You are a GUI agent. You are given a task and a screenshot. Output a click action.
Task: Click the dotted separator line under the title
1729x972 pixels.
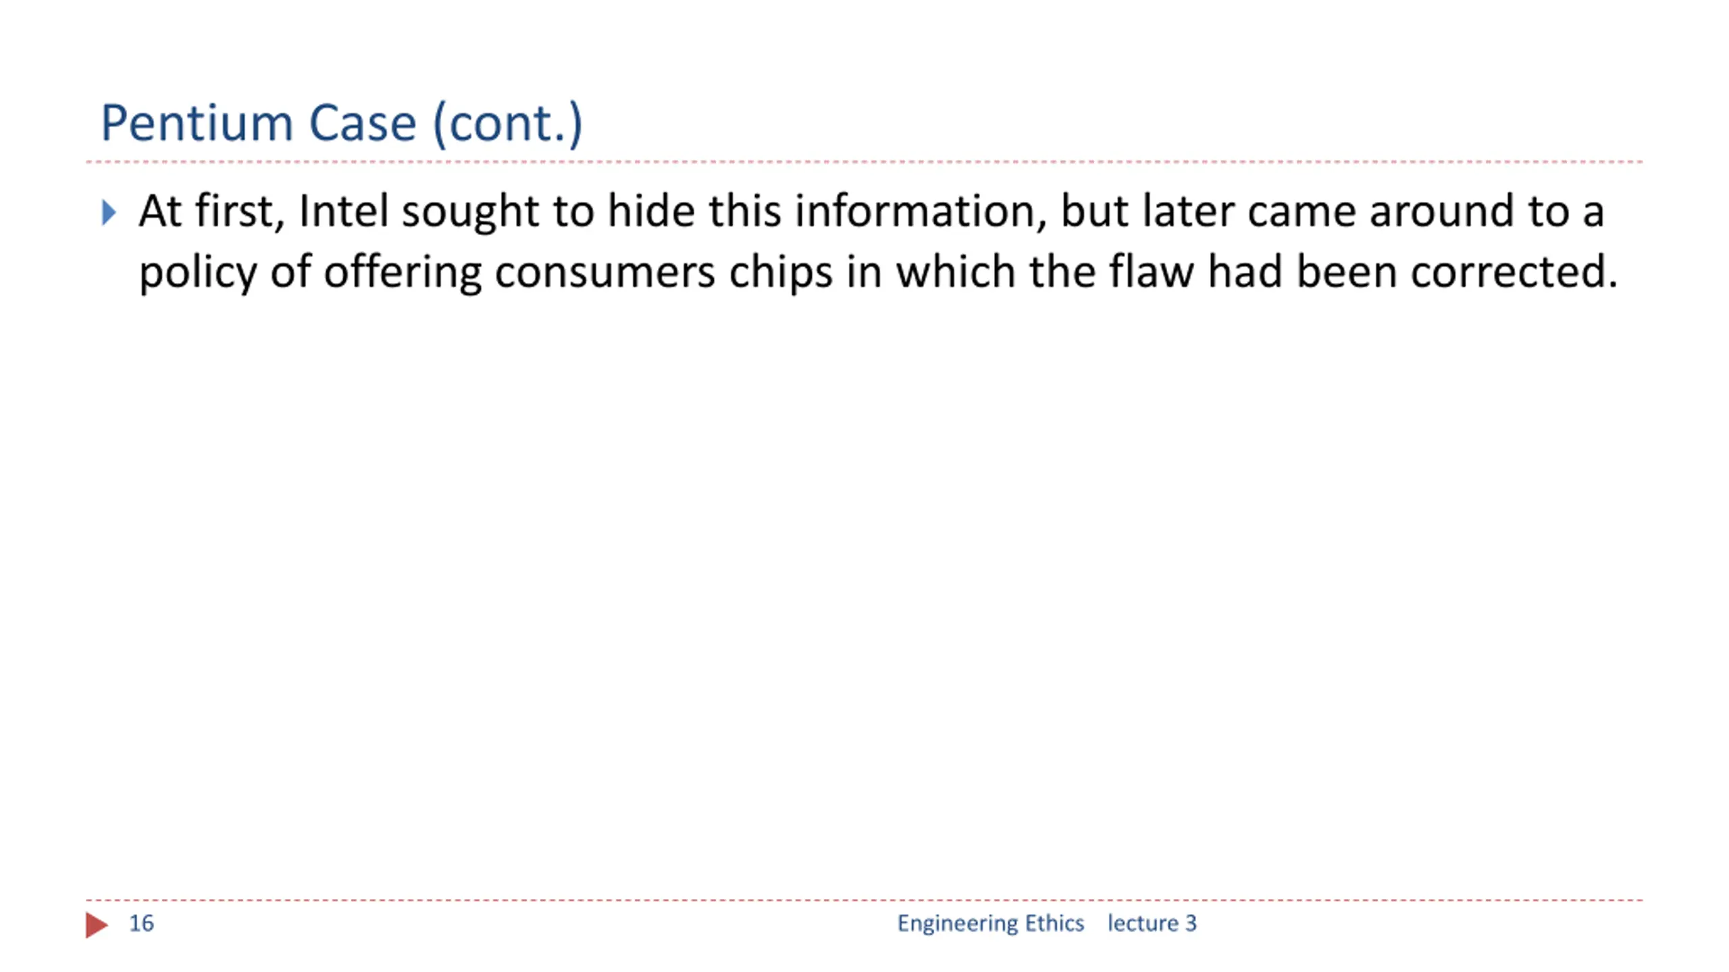click(864, 162)
